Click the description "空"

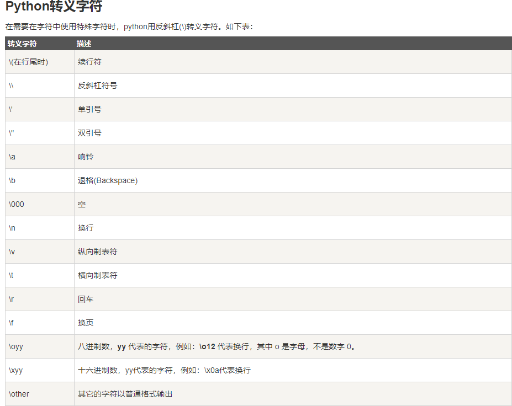82,205
